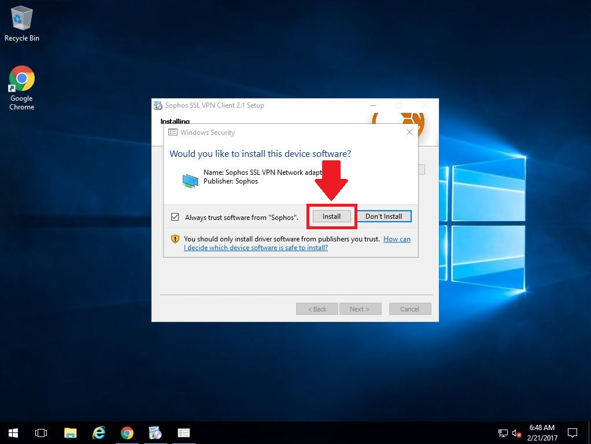Close the Windows Security dialog

[x=409, y=132]
